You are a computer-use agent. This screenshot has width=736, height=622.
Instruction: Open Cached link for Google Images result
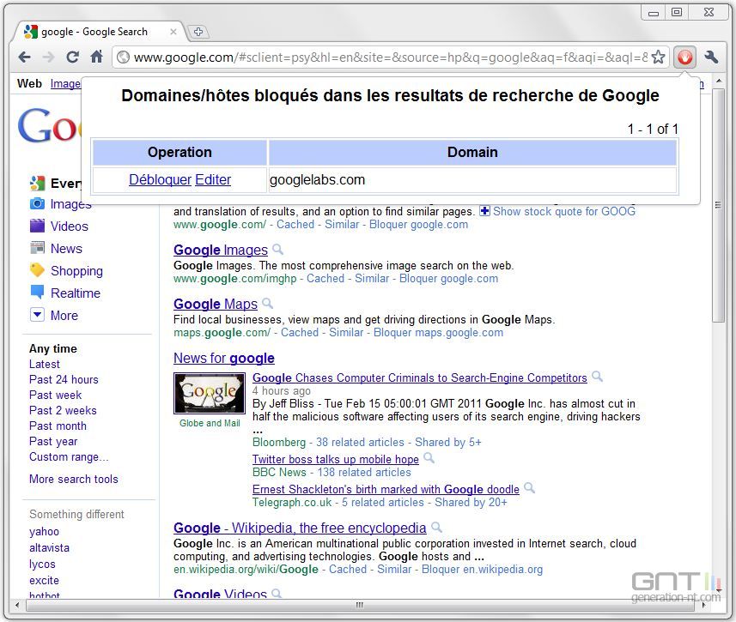(325, 279)
